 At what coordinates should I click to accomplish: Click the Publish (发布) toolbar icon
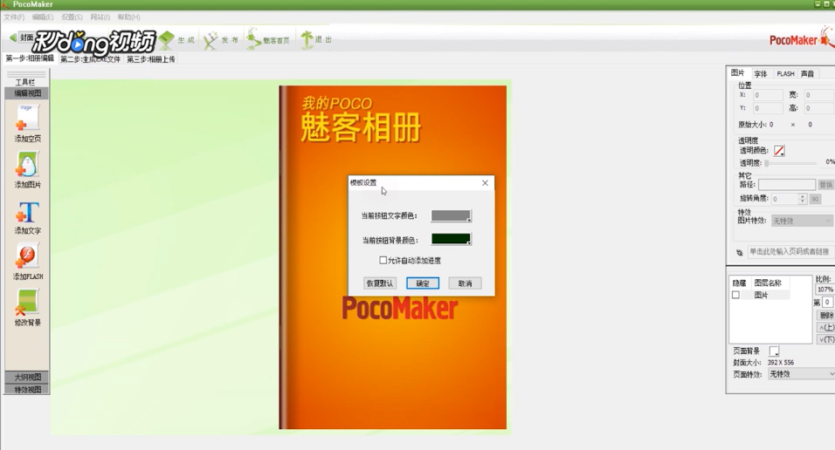[x=210, y=40]
